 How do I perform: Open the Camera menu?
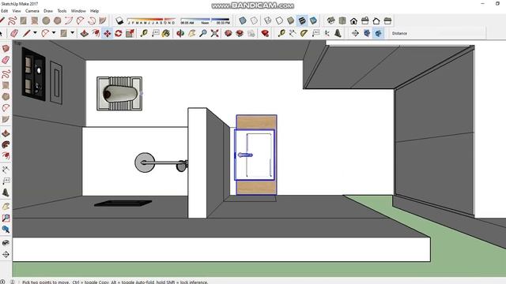[32, 11]
